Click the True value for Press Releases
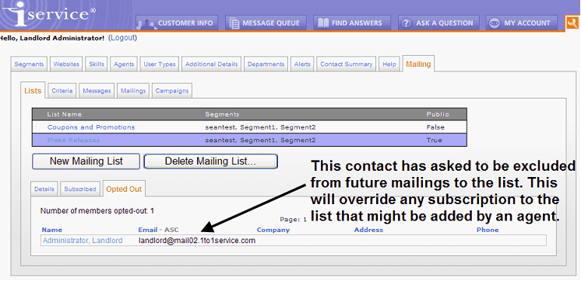 (x=434, y=140)
